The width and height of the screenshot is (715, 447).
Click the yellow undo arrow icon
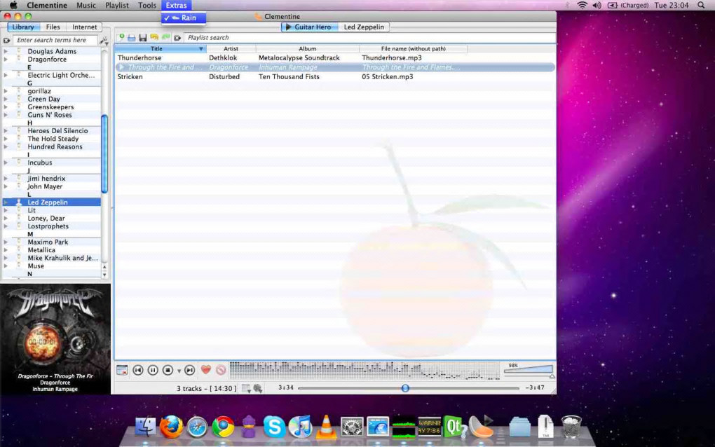pyautogui.click(x=154, y=37)
